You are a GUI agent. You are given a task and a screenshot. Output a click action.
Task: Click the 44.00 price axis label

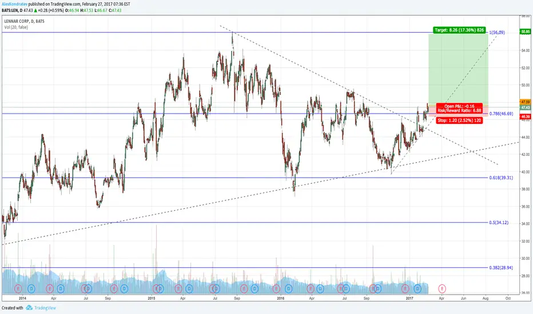[x=525, y=137]
